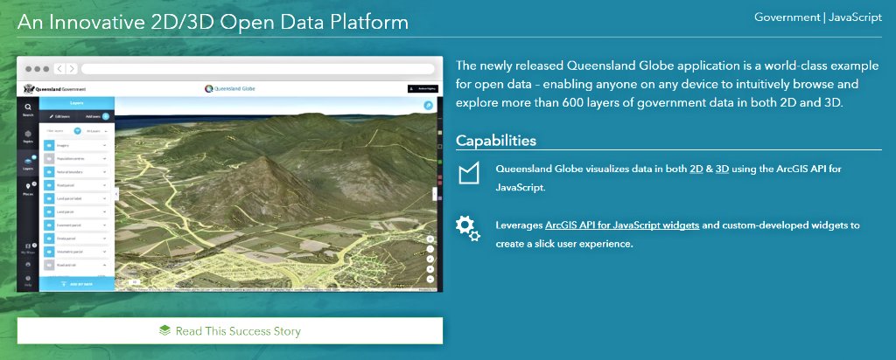896x360 pixels.
Task: Click Edit layers in the layers panel
Action: 59,116
